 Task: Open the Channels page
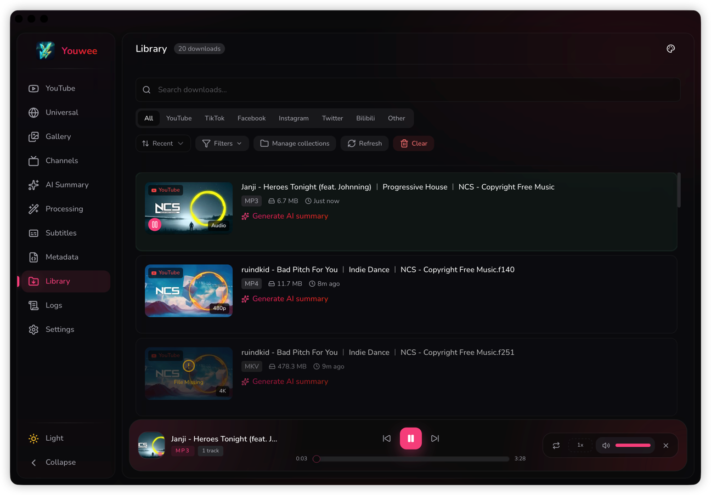66,161
